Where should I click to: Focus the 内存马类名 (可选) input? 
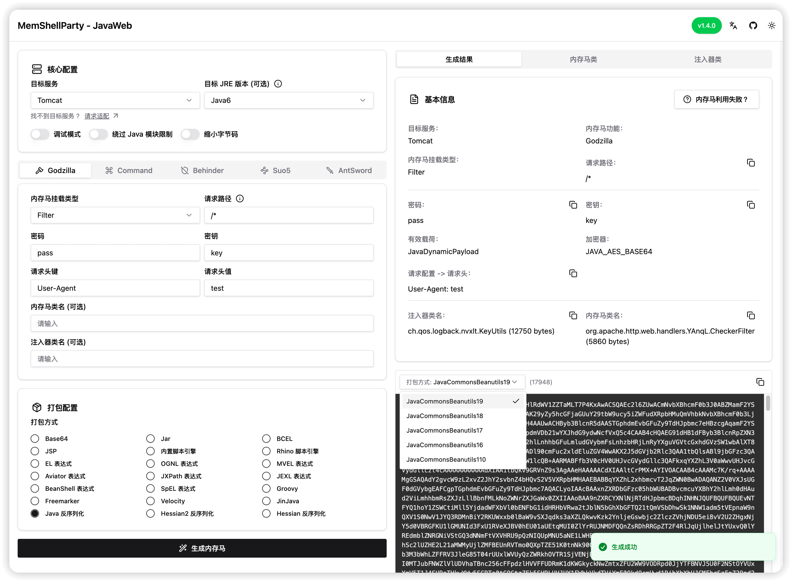[202, 323]
